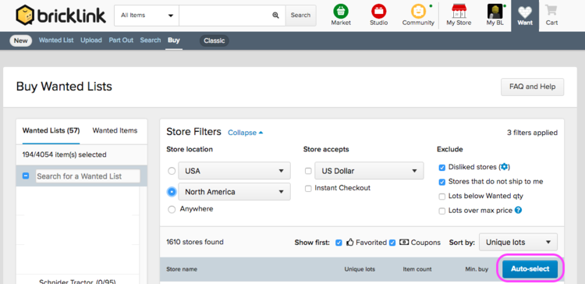Switch to Wanted Lists (57) tab
This screenshot has width=585, height=284.
[51, 131]
